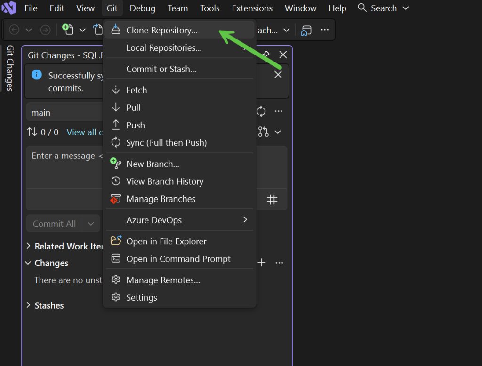Open the Tools menu
482x366 pixels.
pos(209,8)
